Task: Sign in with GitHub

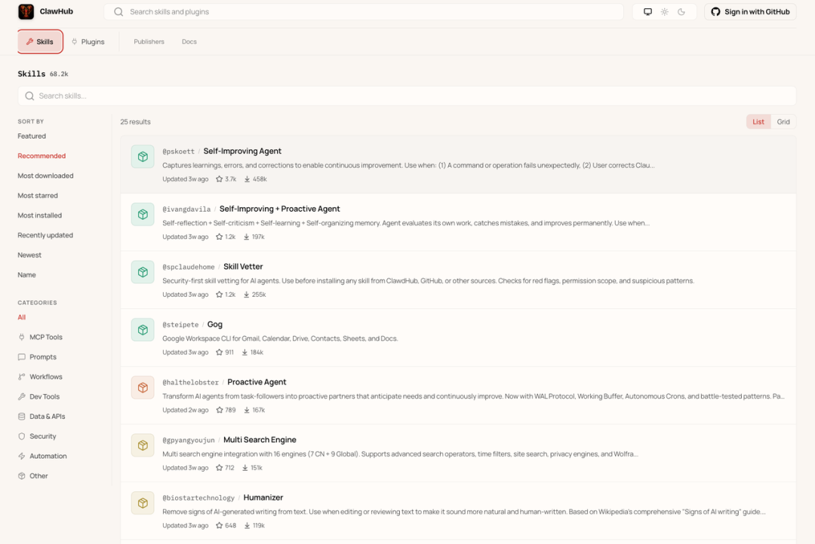Action: (750, 11)
